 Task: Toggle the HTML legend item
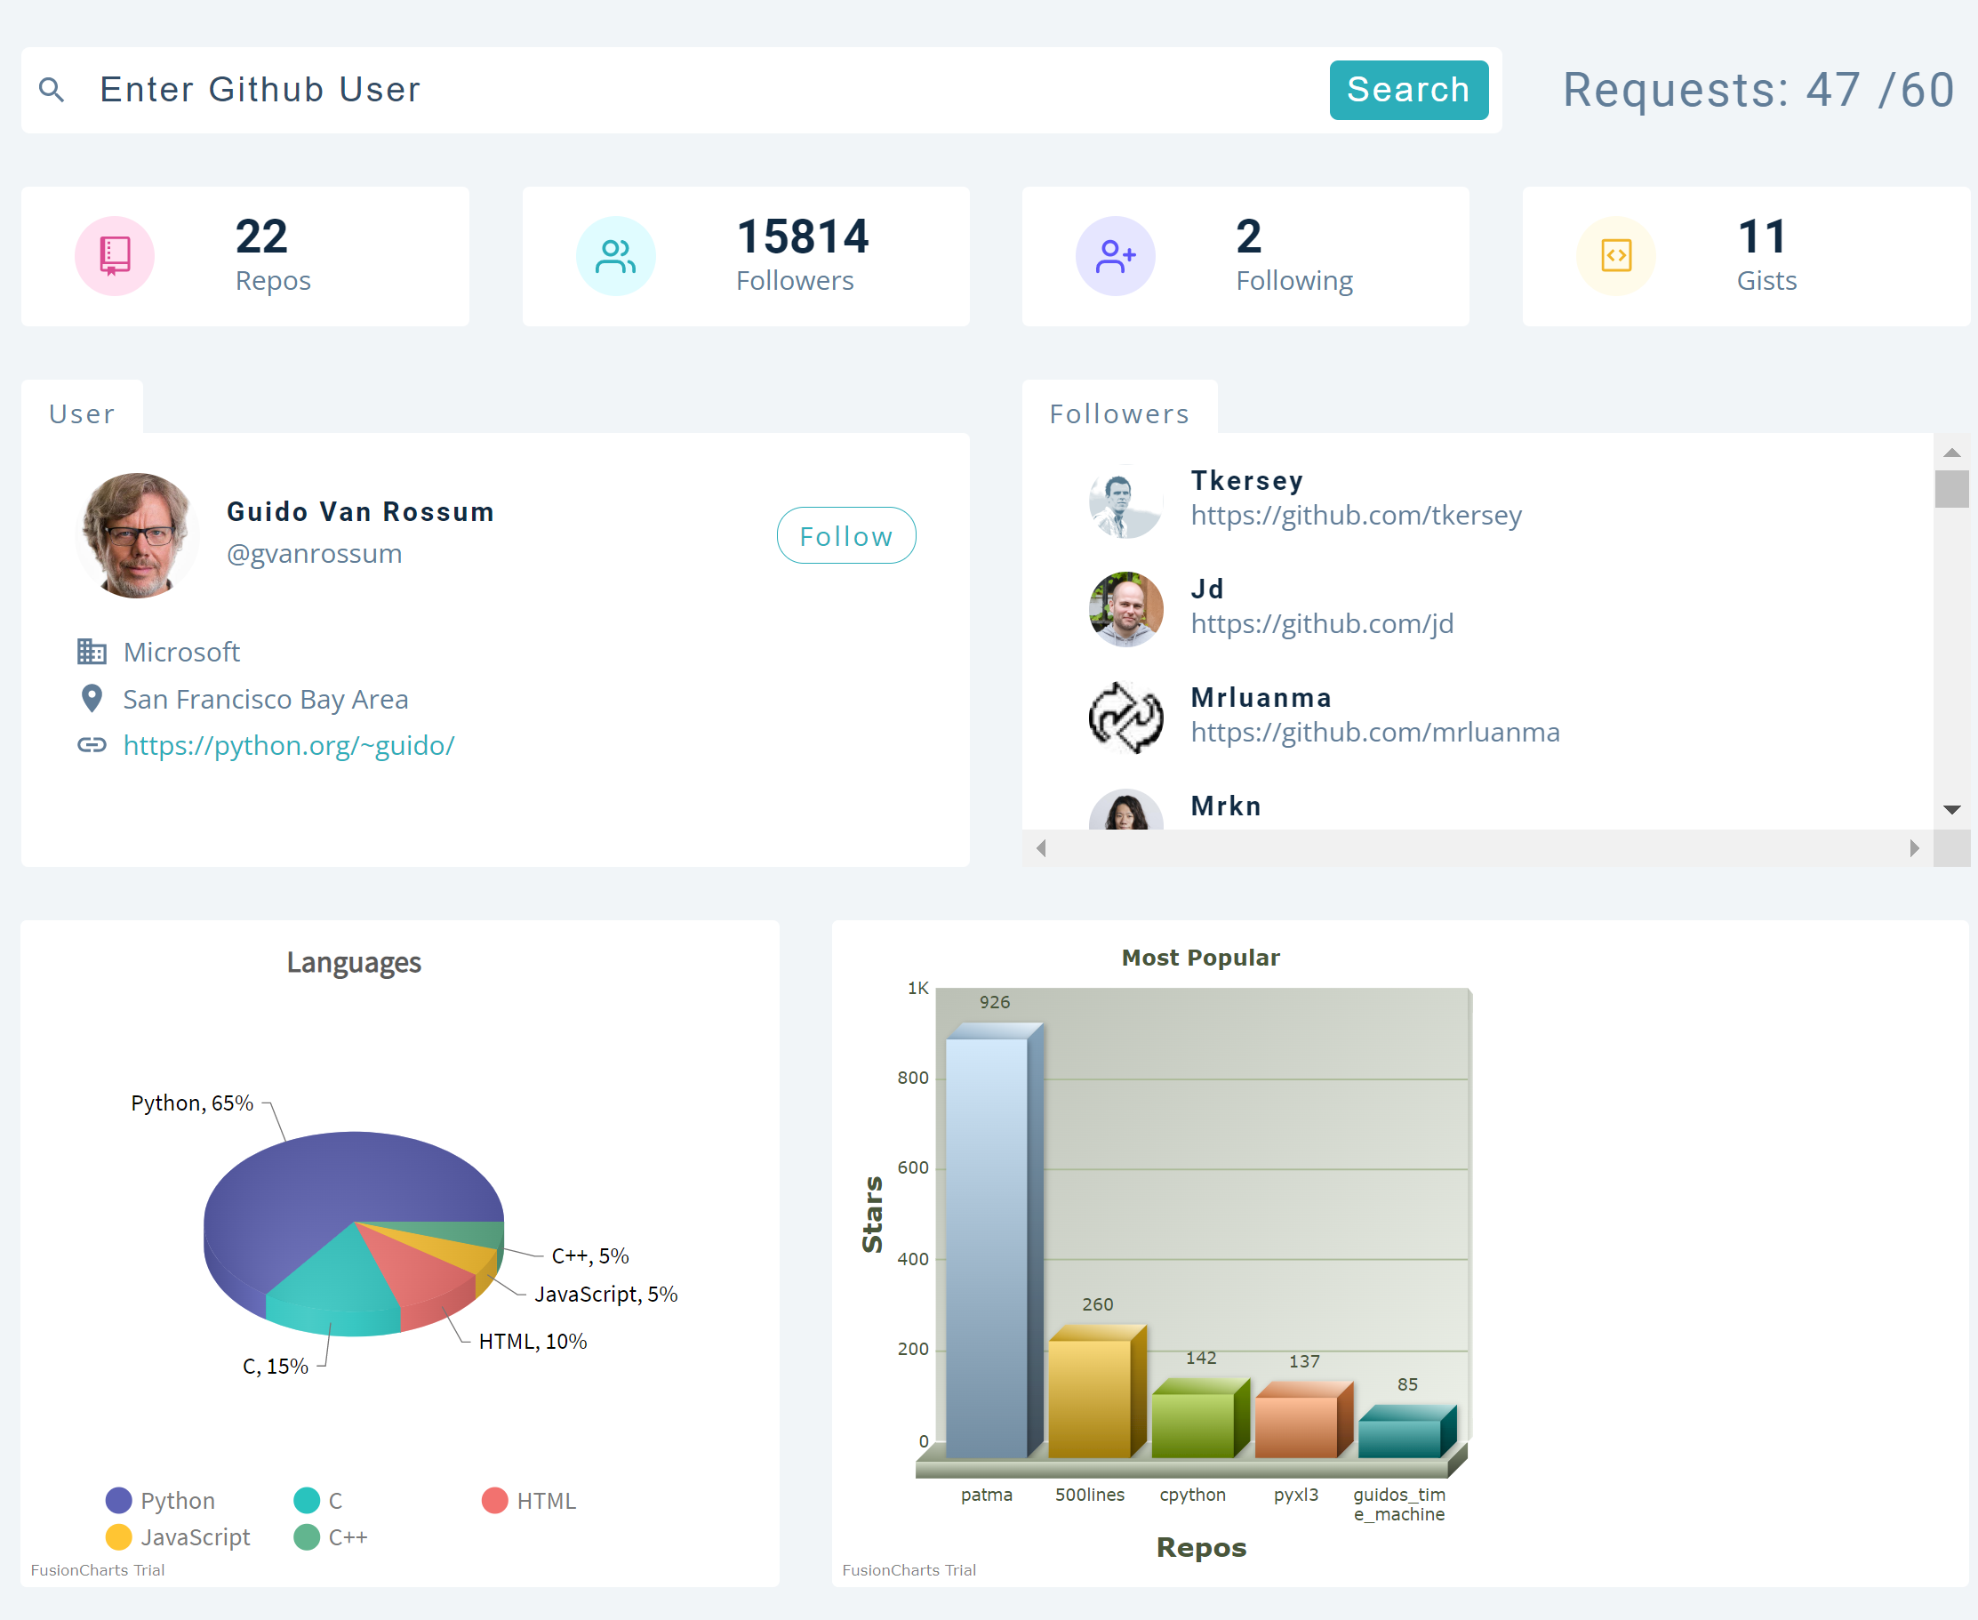click(529, 1501)
